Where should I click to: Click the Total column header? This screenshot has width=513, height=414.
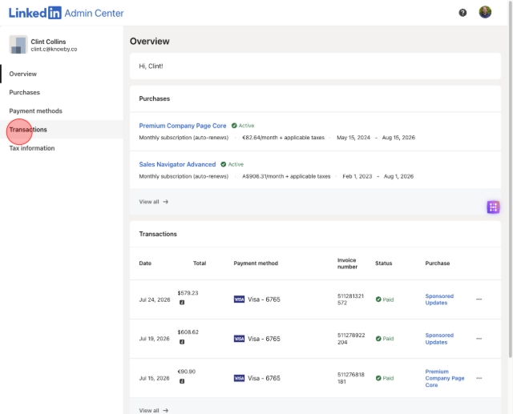[x=200, y=263]
